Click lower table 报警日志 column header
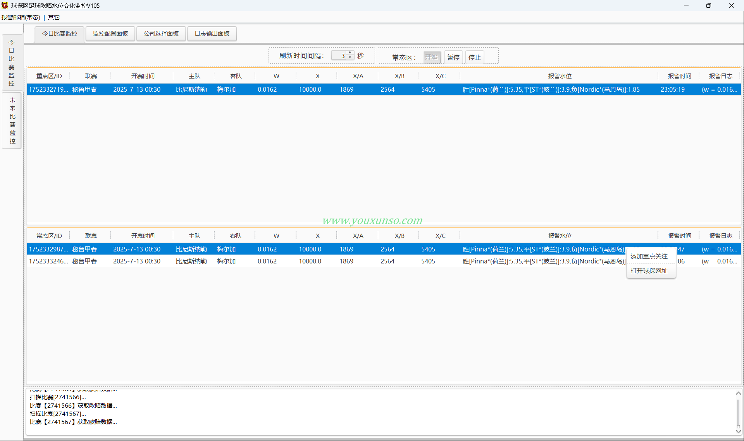The height and width of the screenshot is (441, 744). click(720, 236)
